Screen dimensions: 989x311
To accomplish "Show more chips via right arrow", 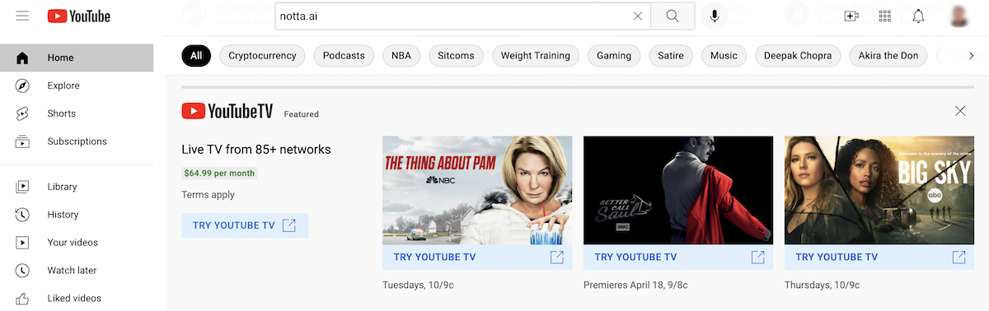I will pos(972,56).
